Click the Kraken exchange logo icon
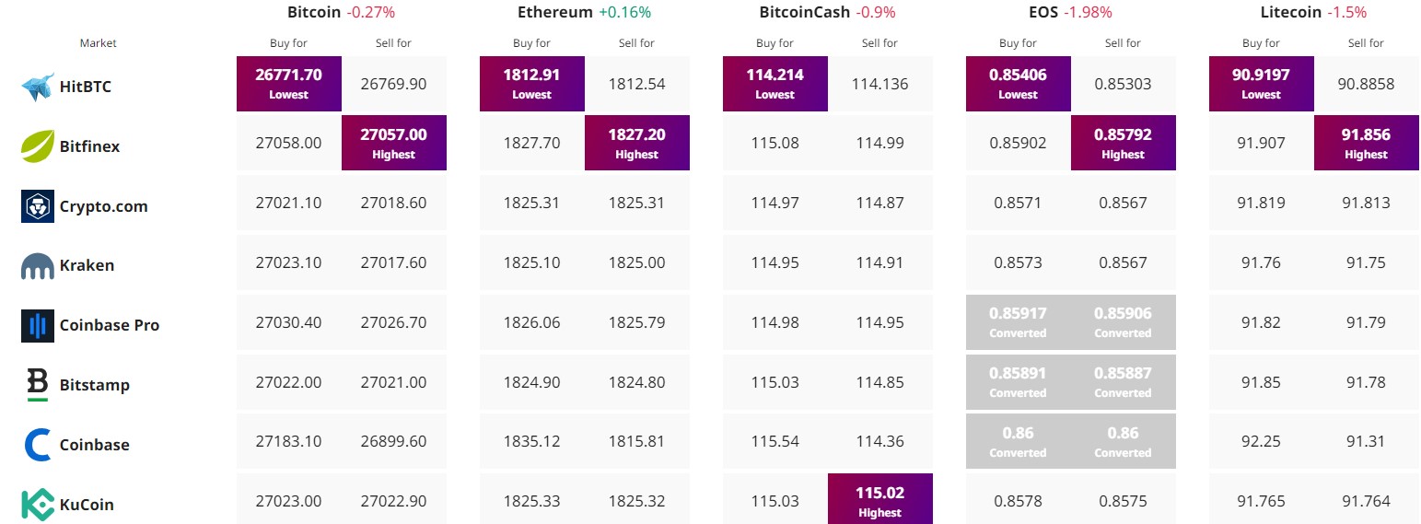Image resolution: width=1421 pixels, height=524 pixels. pyautogui.click(x=37, y=266)
